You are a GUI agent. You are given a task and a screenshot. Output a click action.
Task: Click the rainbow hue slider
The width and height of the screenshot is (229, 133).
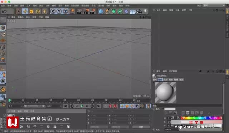[x=202, y=118]
